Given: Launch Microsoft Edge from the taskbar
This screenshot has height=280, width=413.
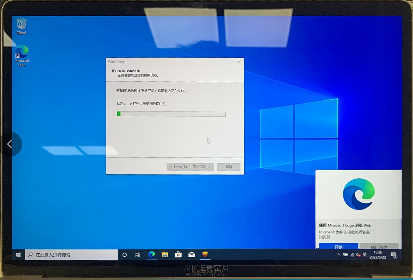Looking at the screenshot, I should click(152, 254).
